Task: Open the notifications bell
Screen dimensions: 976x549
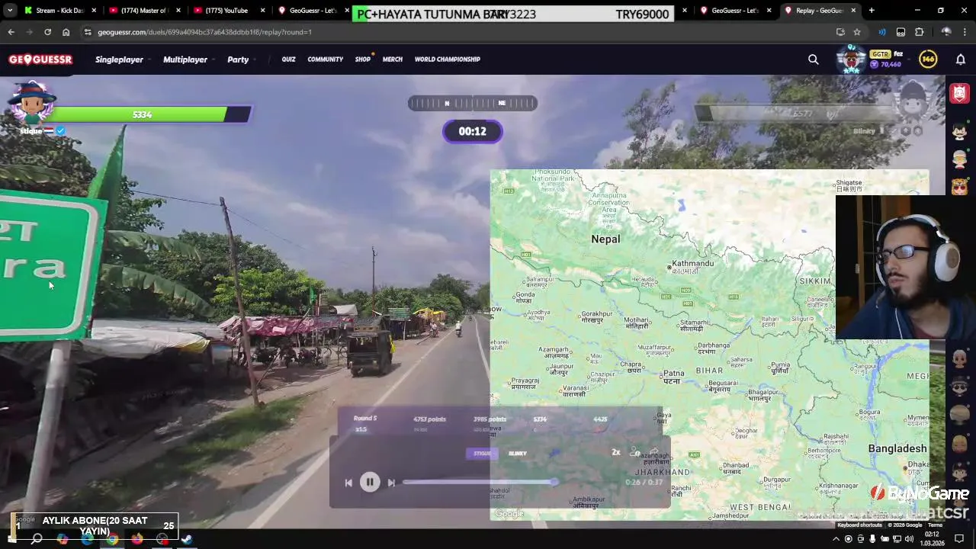Action: tap(961, 59)
